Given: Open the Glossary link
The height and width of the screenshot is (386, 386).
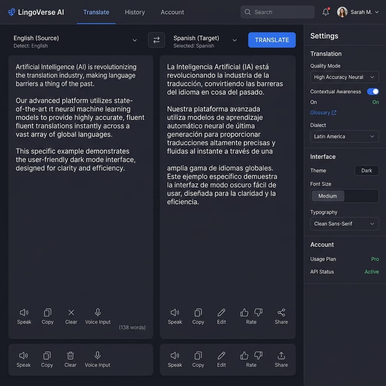Looking at the screenshot, I should click(323, 112).
